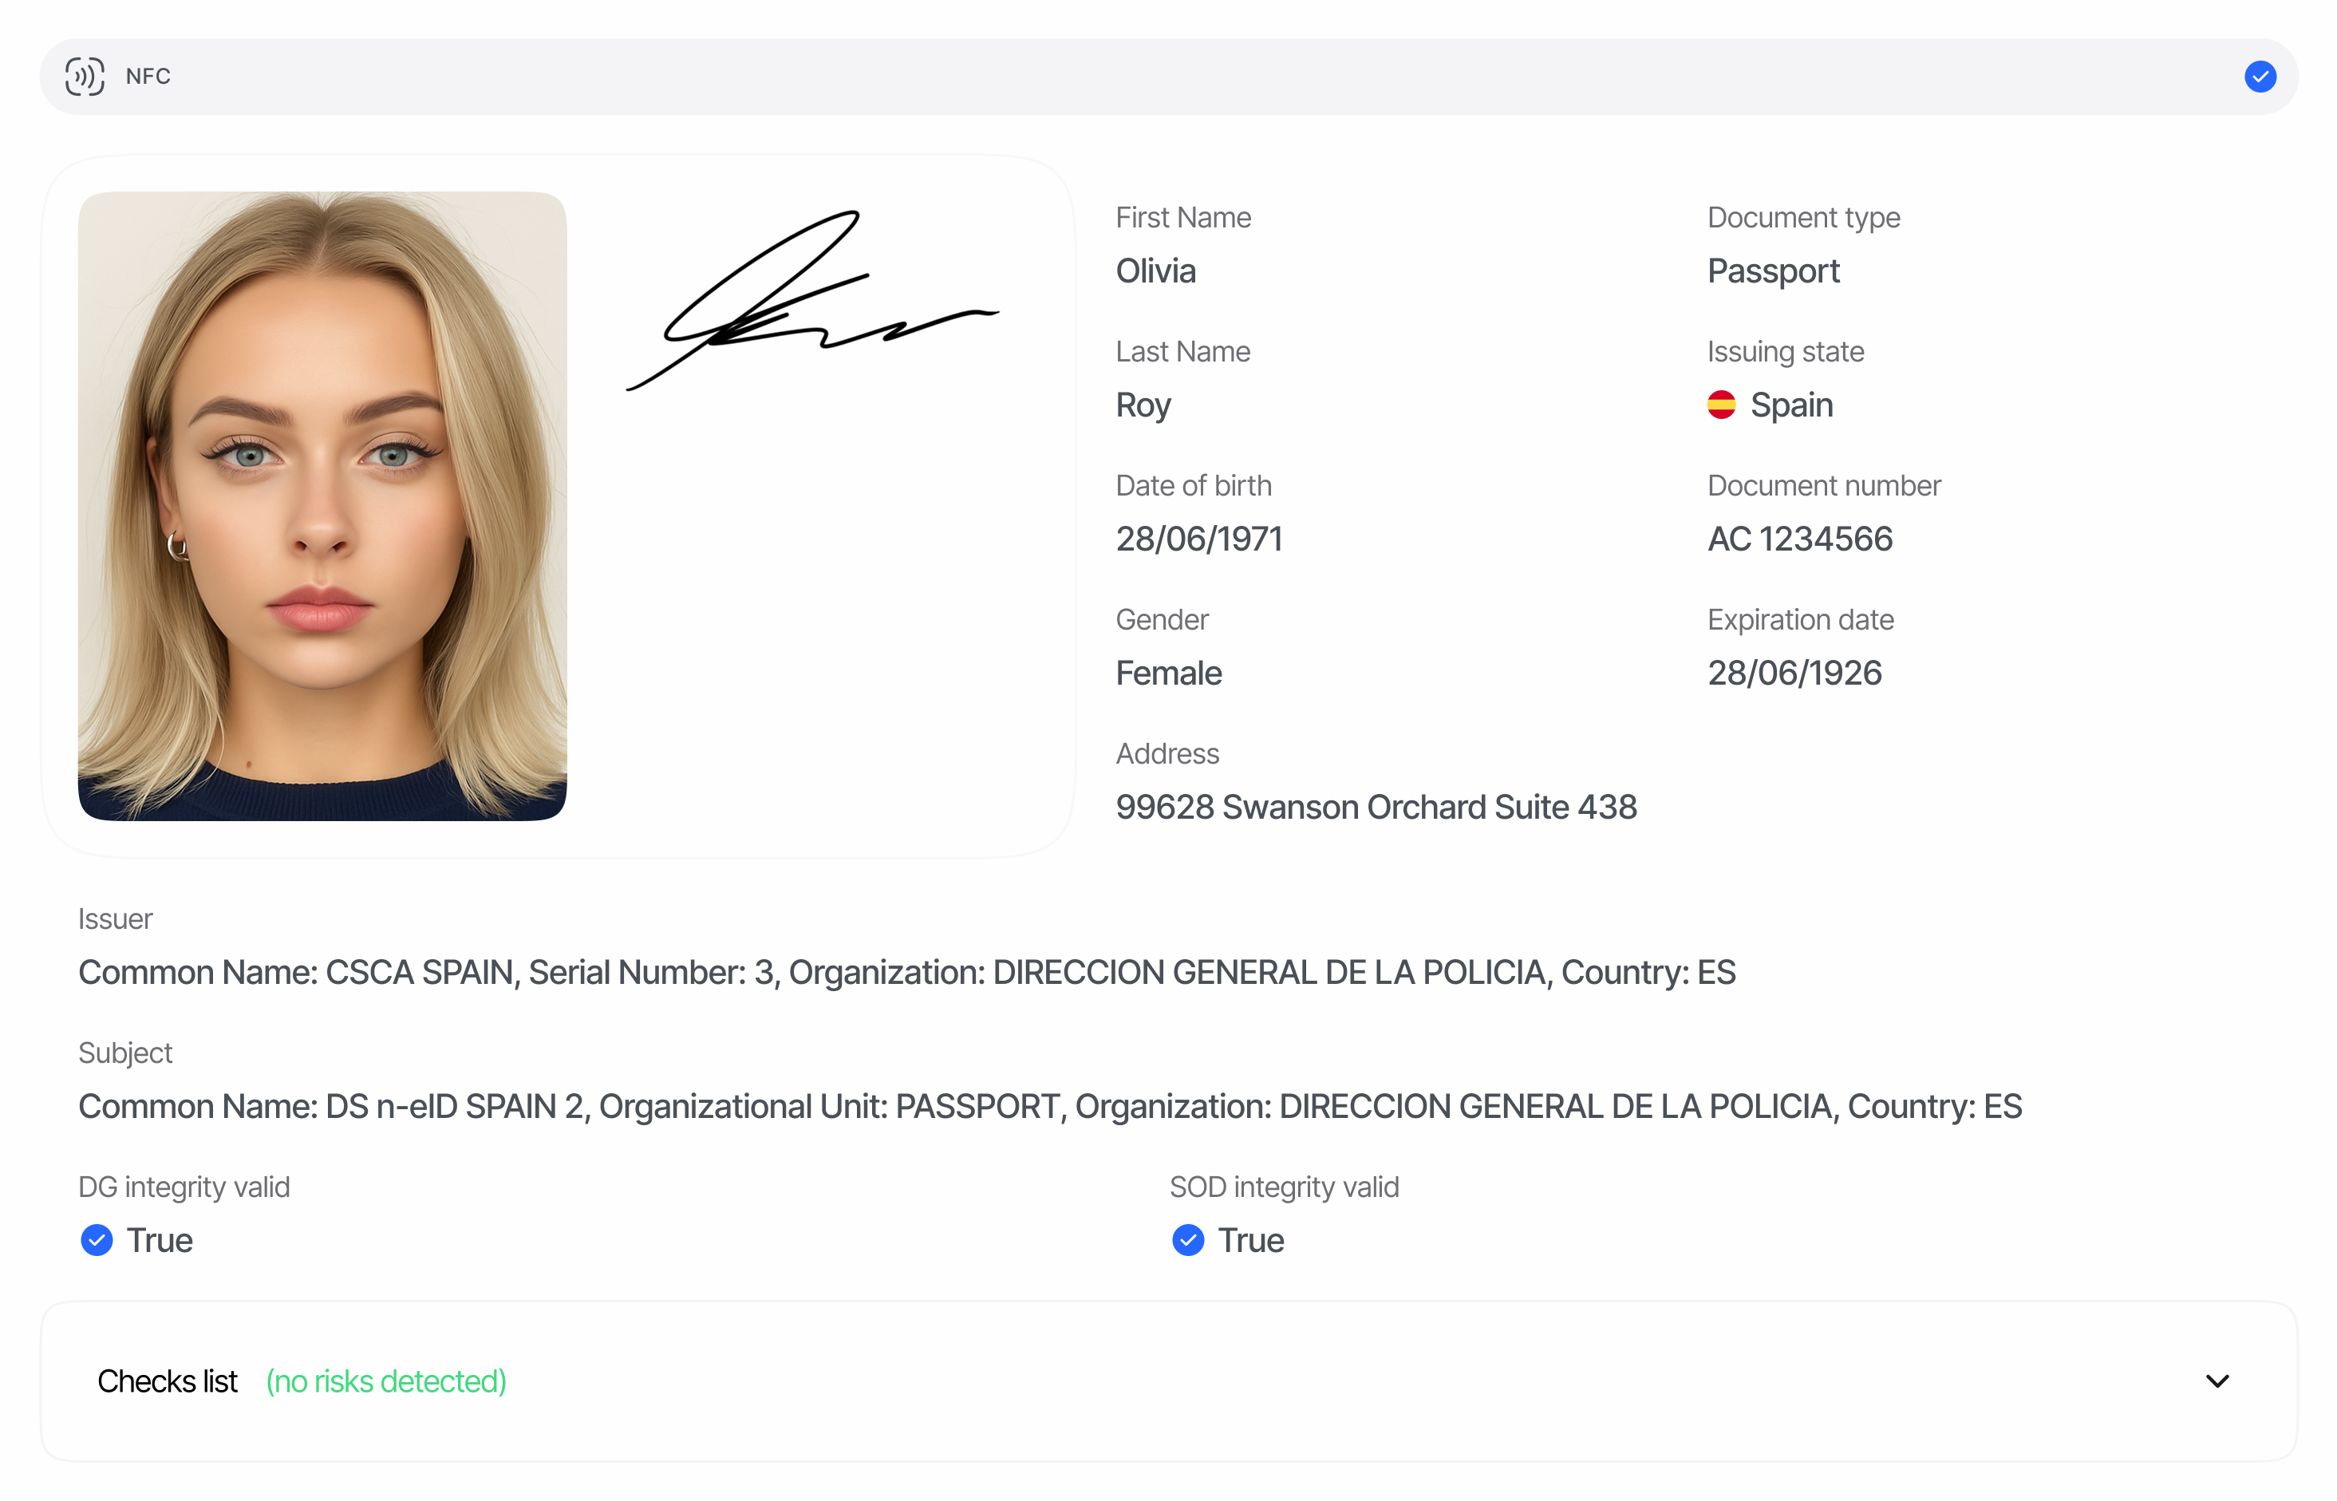Select the First Name value Olivia
This screenshot has width=2337, height=1501.
coord(1155,271)
